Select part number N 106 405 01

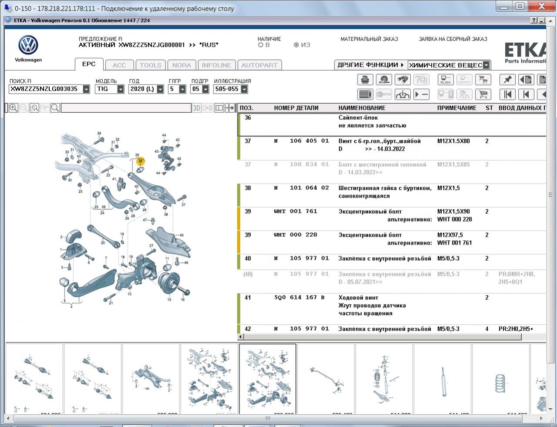click(x=301, y=141)
